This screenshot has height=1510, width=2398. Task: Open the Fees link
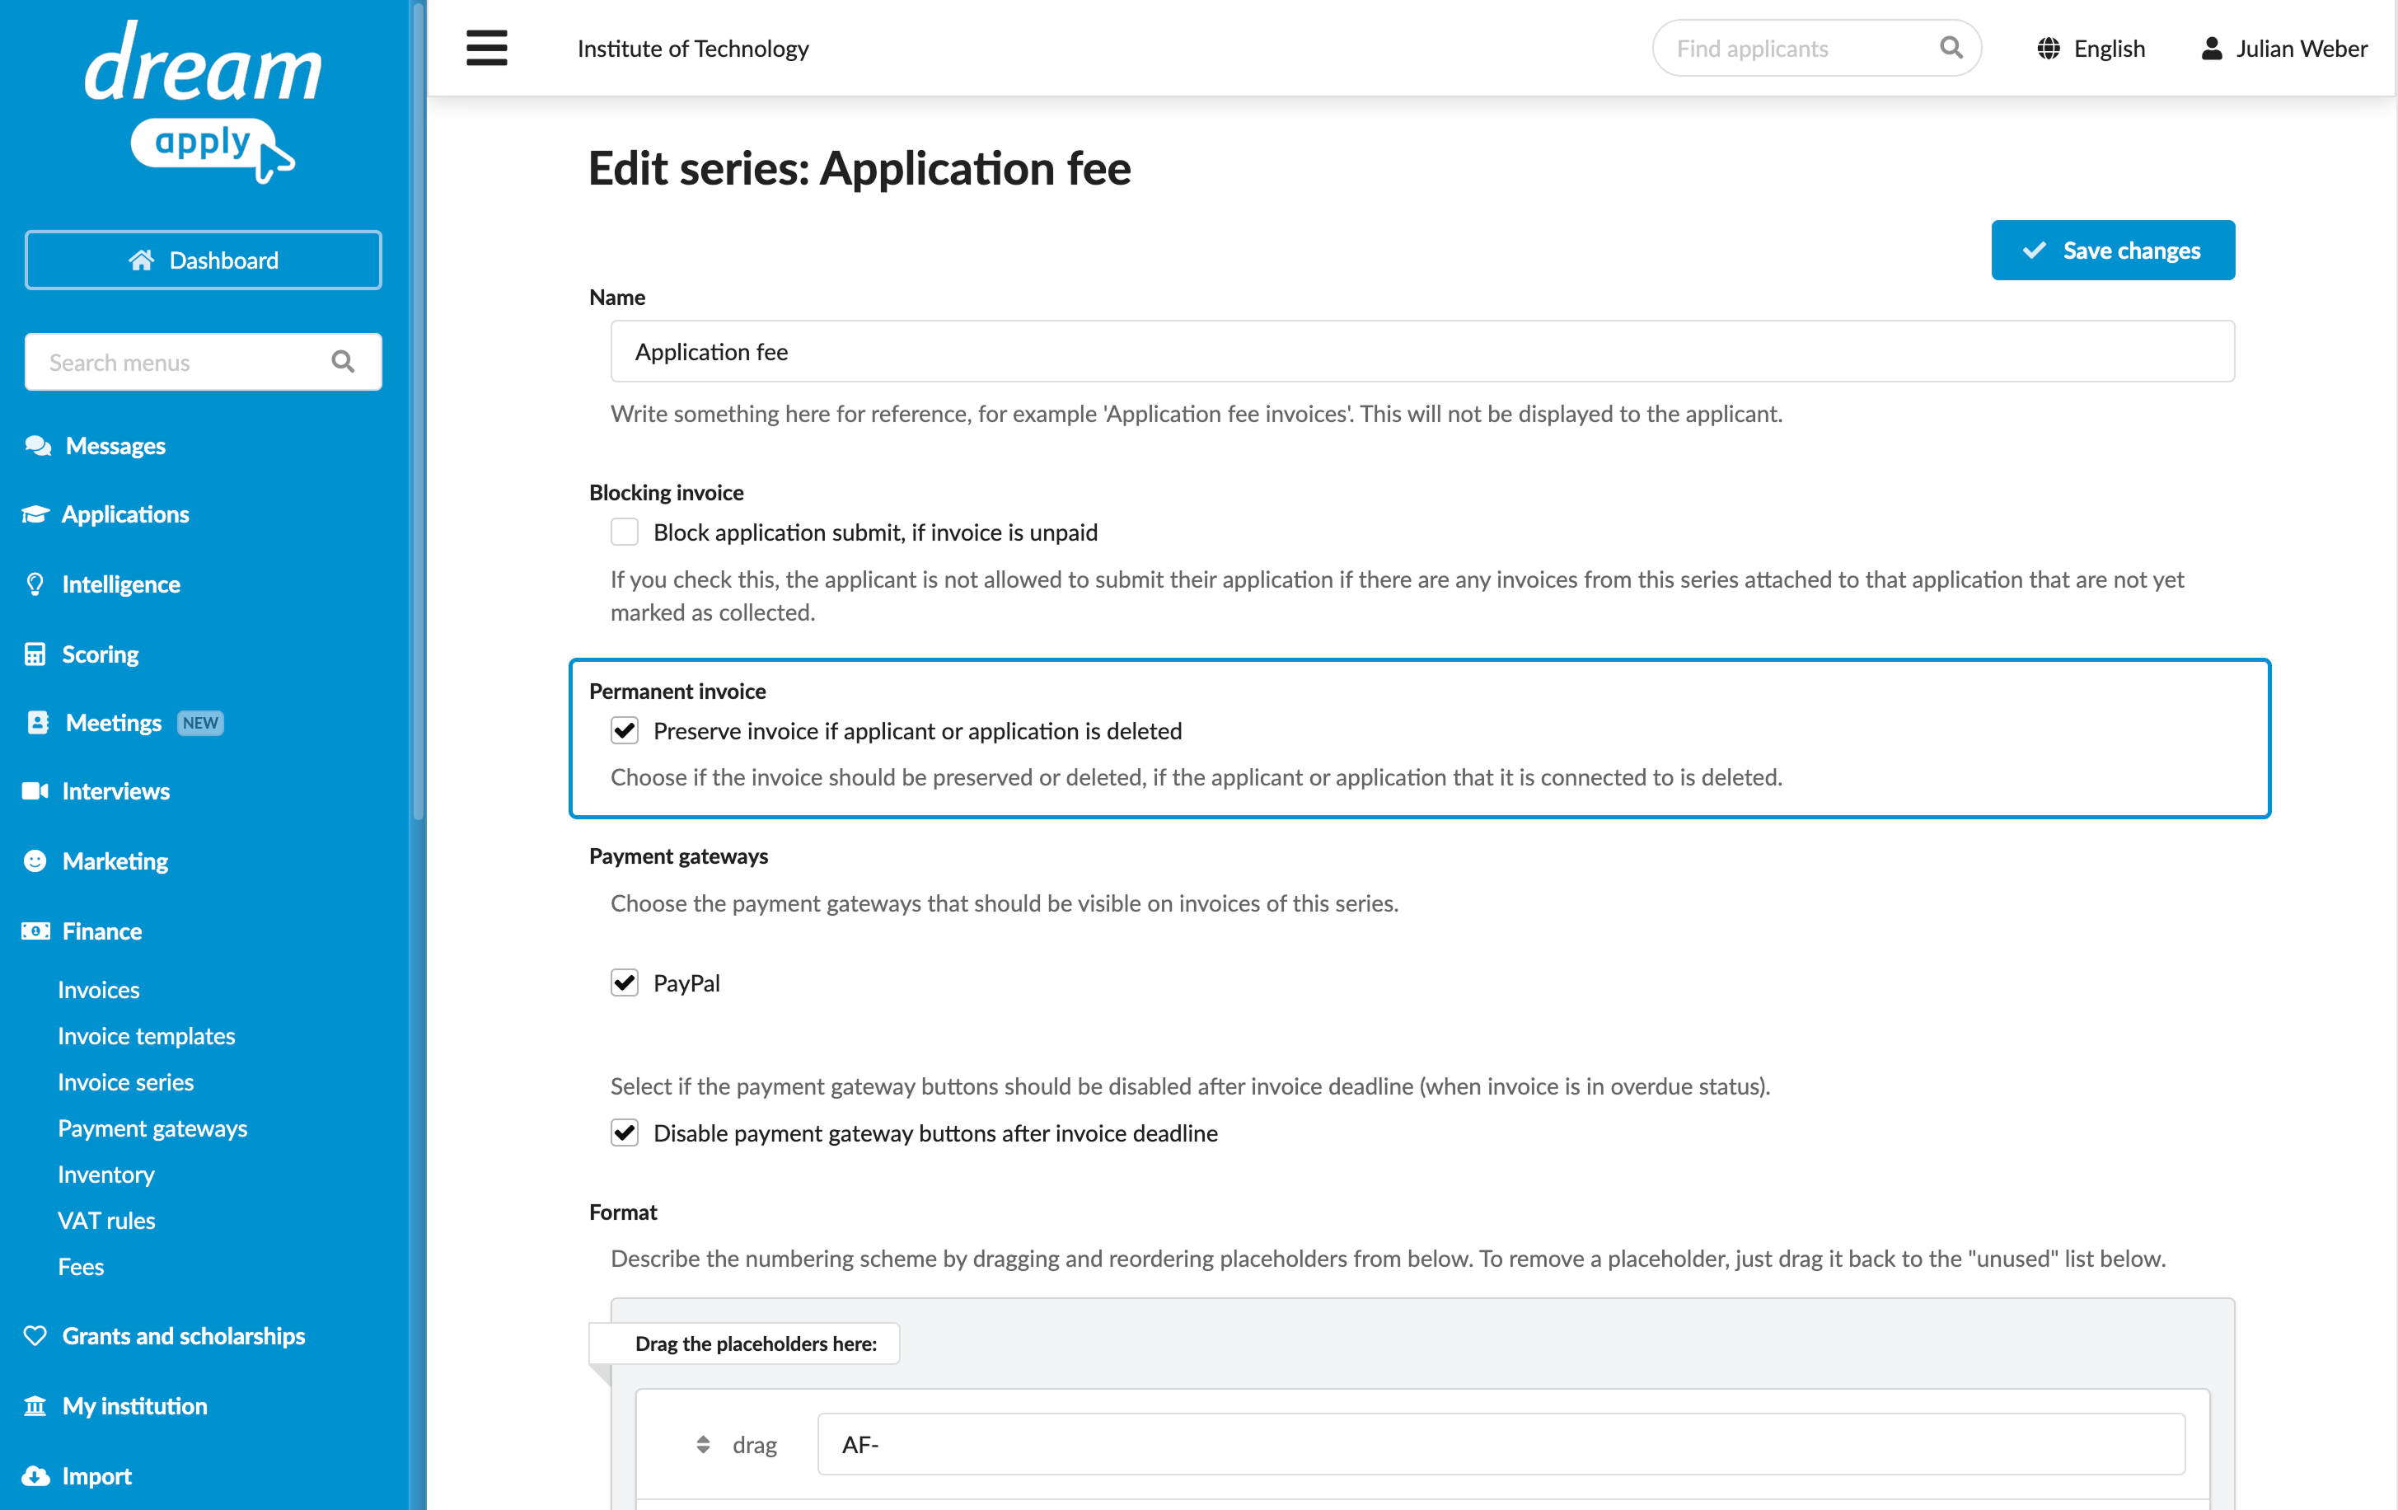81,1266
